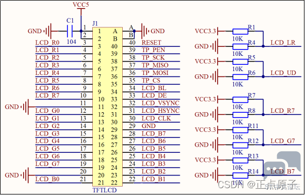Select the J1 connector designator

coord(95,24)
